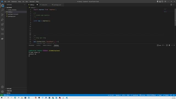
Task: Change end of line sequence CRLF
Action: point(128,95)
